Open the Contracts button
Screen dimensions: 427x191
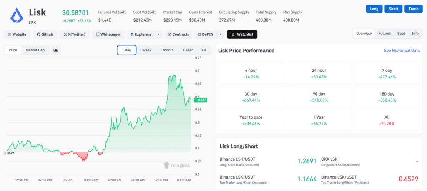[178, 34]
